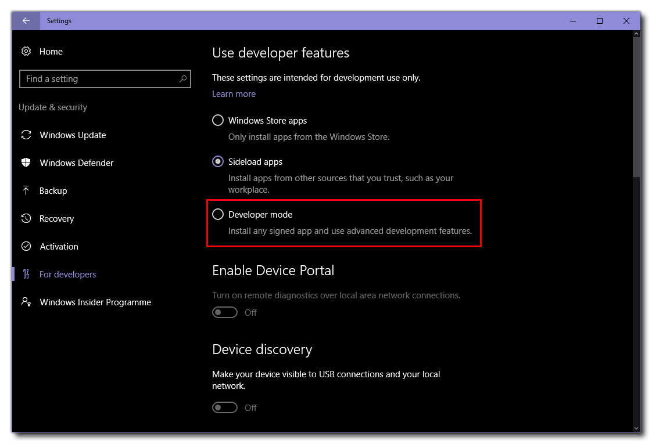Click the For developers icon
This screenshot has width=652, height=444.
[x=26, y=274]
